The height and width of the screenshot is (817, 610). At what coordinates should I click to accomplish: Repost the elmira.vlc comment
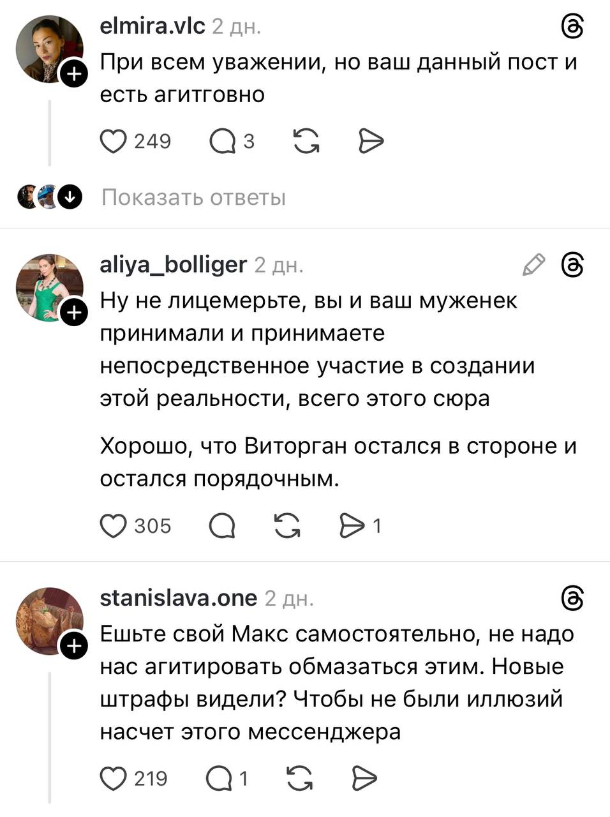coord(306,141)
